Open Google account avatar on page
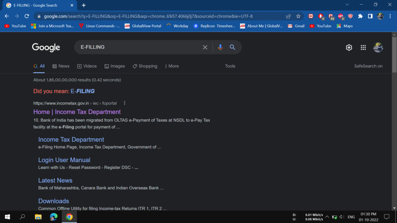This screenshot has height=223, width=397. click(x=378, y=48)
